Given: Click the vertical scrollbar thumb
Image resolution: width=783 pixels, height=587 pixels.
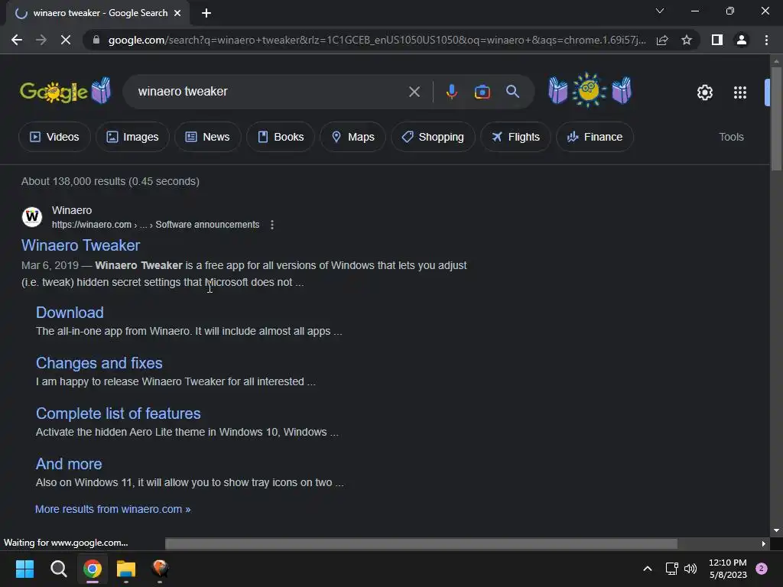Looking at the screenshot, I should (x=776, y=118).
